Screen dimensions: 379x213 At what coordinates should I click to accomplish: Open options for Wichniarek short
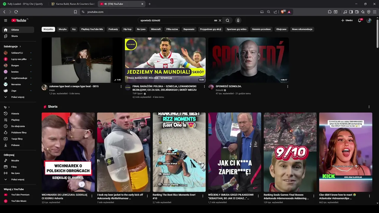click(92, 196)
